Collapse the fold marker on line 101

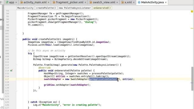pyautogui.click(x=16, y=34)
